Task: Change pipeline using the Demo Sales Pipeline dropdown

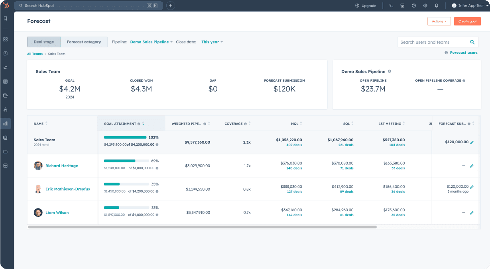Action: pyautogui.click(x=151, y=41)
